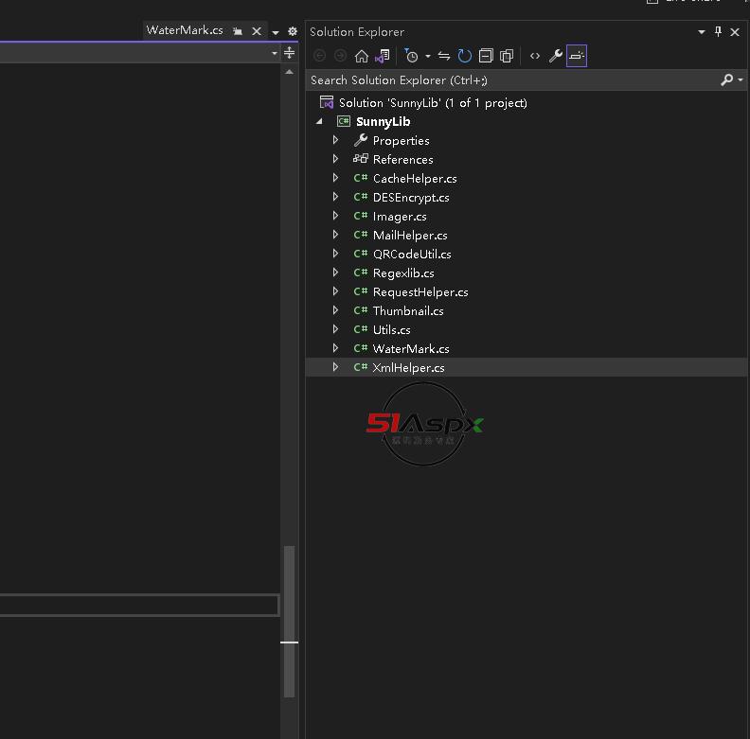750x739 pixels.
Task: Expand DESEncrypt.cs file node
Action: [x=335, y=197]
